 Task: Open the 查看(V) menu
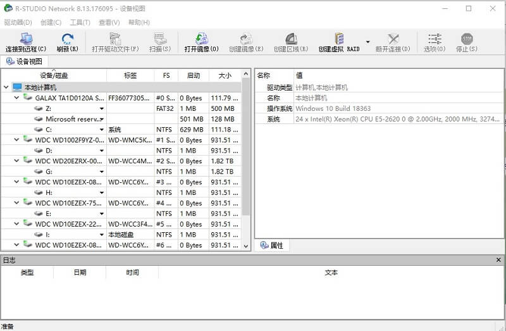[109, 22]
